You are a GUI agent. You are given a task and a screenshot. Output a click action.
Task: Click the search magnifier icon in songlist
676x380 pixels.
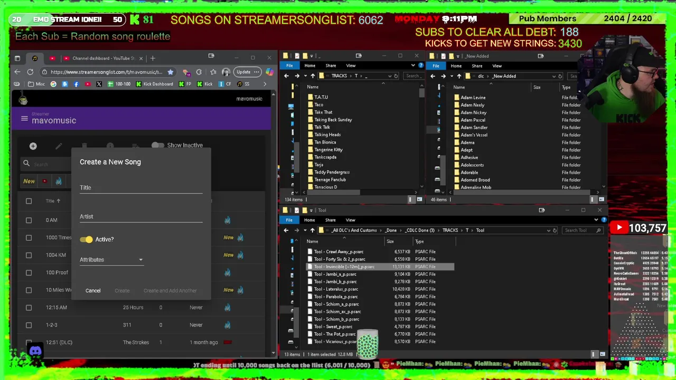coord(26,164)
